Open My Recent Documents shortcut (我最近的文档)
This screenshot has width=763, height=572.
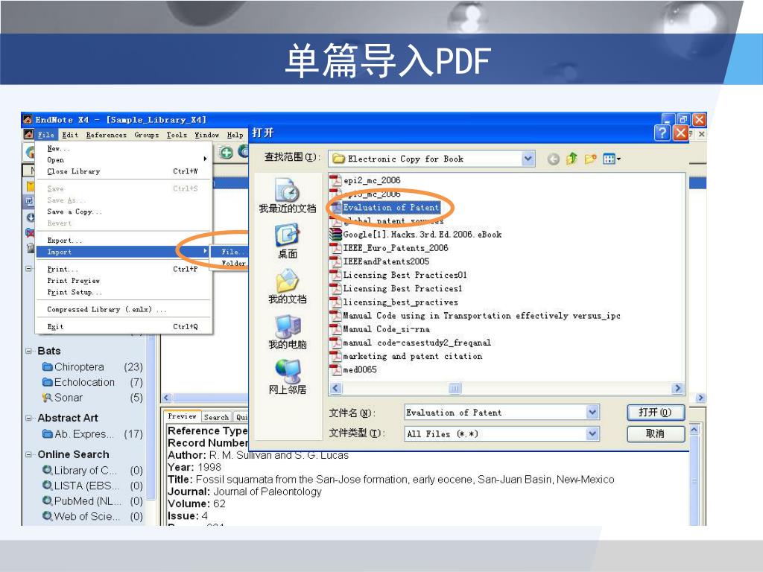point(288,196)
